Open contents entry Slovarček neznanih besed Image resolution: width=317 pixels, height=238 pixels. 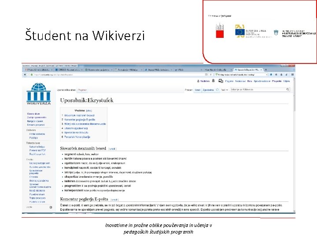pos(79,115)
